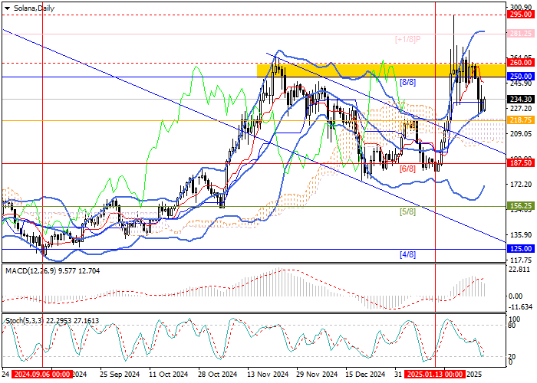This screenshot has width=537, height=383.
Task: Click the [6/8] Murrey level label
Action: point(407,168)
